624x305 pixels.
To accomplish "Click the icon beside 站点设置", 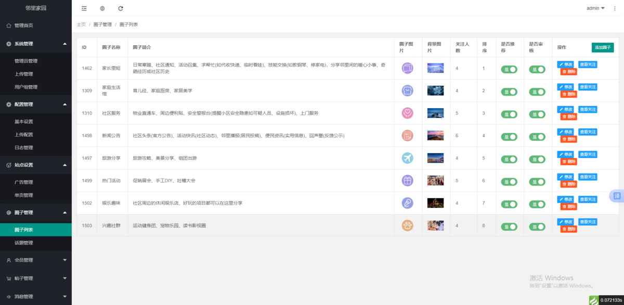I will 9,165.
